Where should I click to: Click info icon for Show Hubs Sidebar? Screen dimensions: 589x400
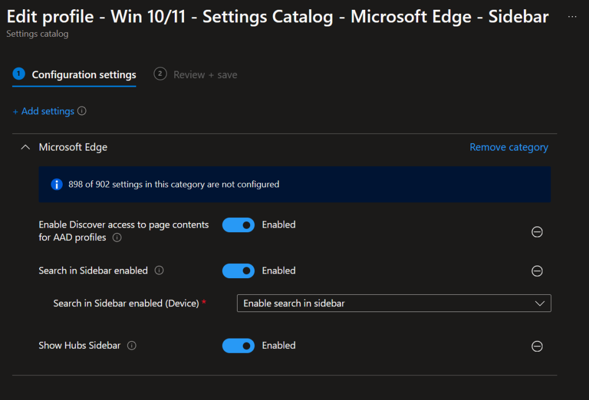[132, 345]
